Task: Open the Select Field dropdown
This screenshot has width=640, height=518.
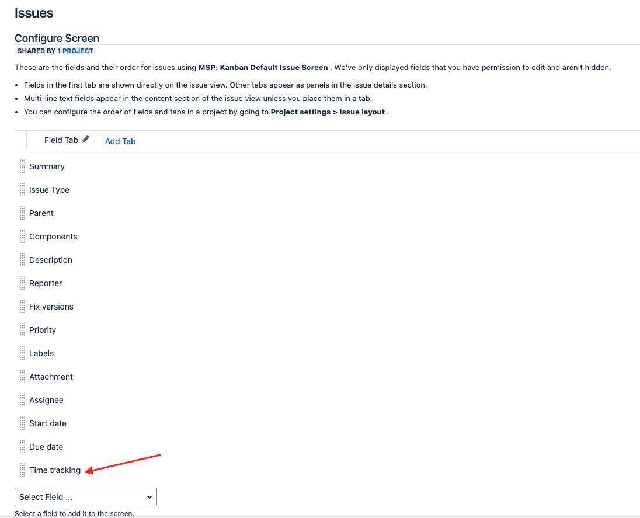Action: 85,497
